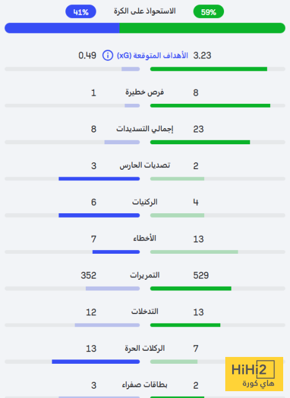Click the blue free kicks bar
290x398 pixels.
click(96, 361)
